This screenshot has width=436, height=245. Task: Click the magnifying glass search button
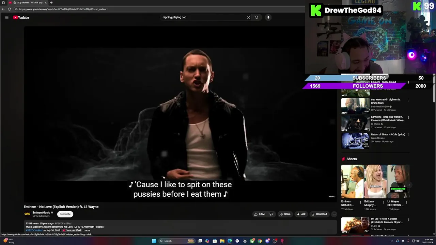pos(256,17)
